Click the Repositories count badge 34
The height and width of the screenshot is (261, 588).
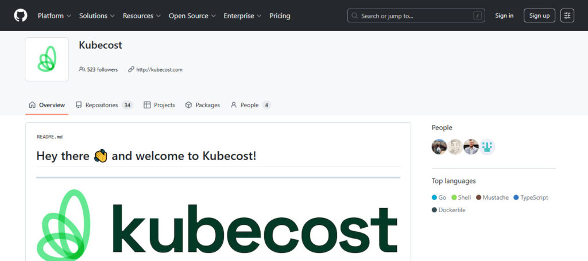pyautogui.click(x=127, y=105)
